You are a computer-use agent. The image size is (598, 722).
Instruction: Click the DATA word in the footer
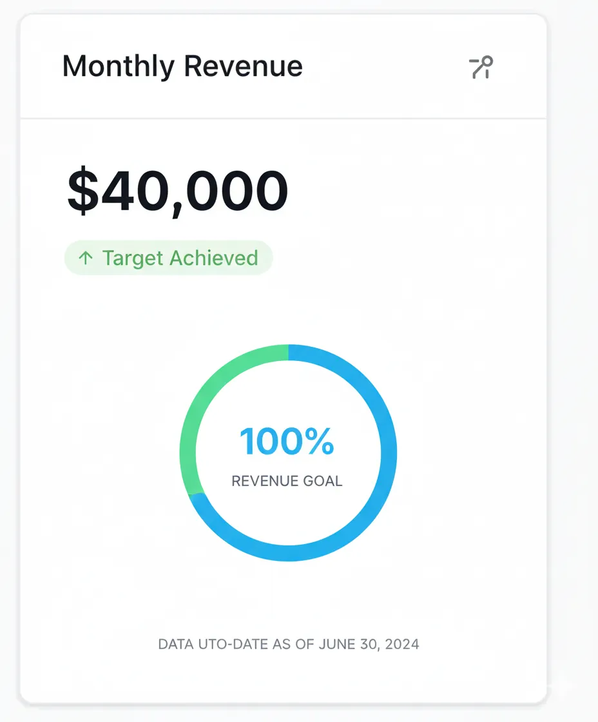[173, 644]
